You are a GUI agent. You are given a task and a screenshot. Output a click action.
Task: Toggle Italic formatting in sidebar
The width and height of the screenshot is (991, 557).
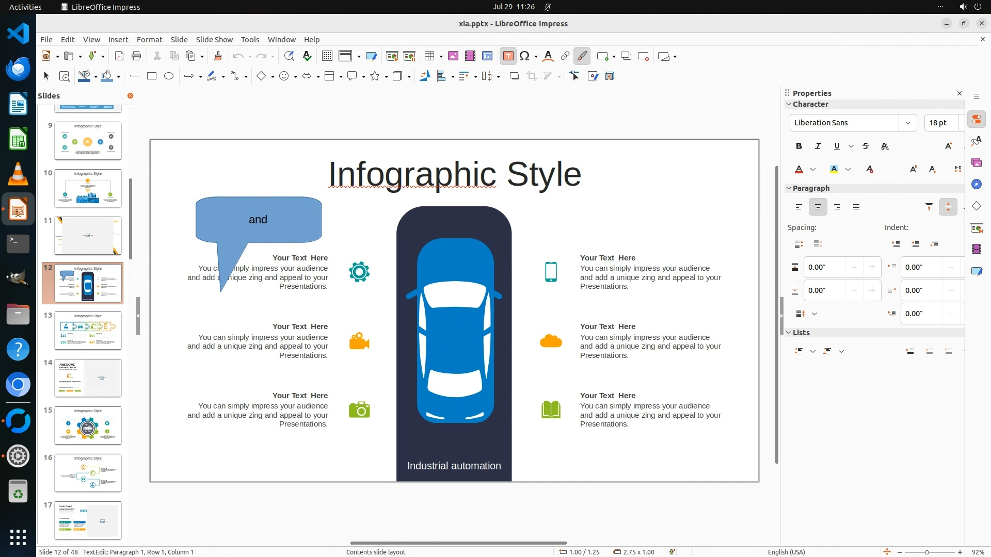click(818, 146)
